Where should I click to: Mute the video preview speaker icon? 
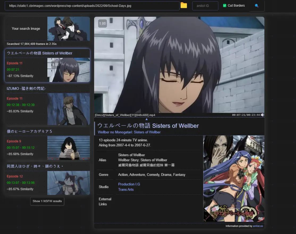[x=262, y=115]
